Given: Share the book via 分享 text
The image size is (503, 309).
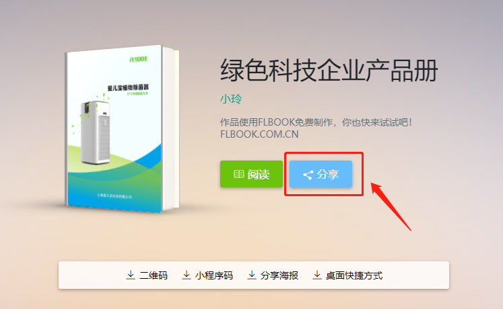Looking at the screenshot, I should click(x=328, y=175).
